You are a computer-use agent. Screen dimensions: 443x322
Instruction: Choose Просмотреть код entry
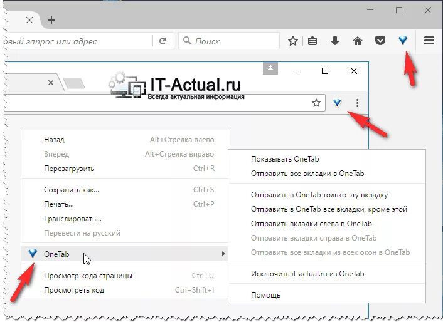click(x=125, y=290)
